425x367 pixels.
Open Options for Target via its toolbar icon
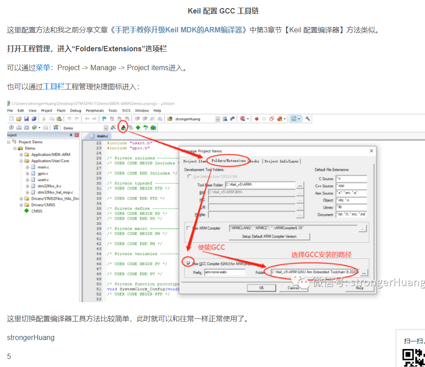pos(112,126)
